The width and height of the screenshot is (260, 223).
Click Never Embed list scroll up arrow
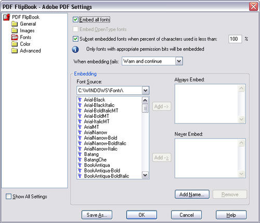tap(241, 143)
